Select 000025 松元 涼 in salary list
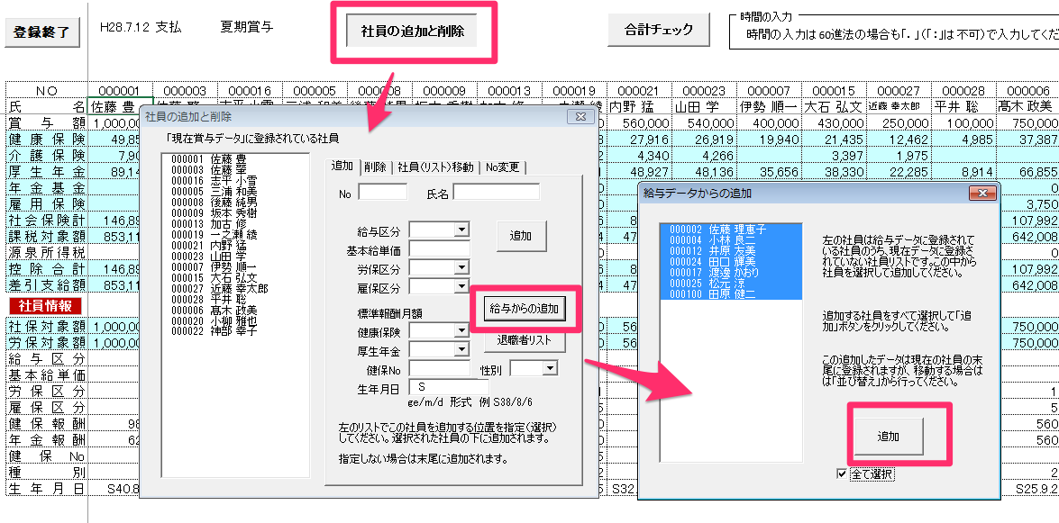The width and height of the screenshot is (1059, 523). click(731, 284)
